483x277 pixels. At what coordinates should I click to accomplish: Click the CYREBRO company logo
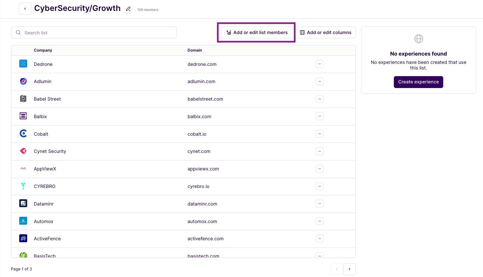point(23,186)
